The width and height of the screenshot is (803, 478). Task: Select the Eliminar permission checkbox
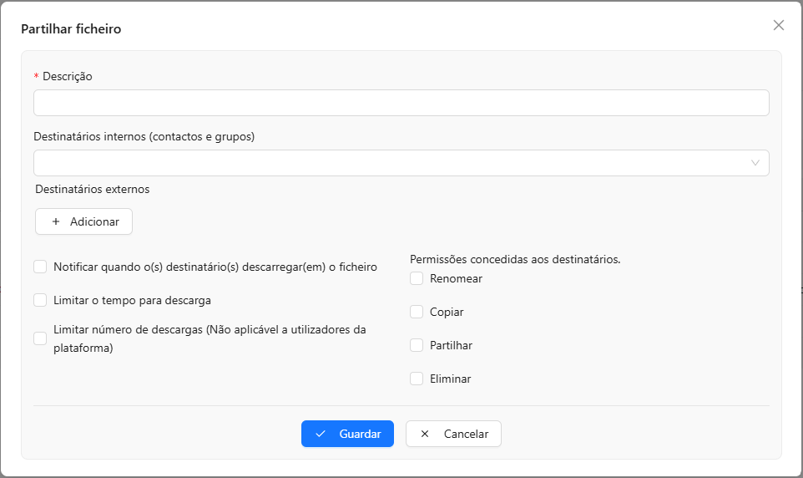417,379
